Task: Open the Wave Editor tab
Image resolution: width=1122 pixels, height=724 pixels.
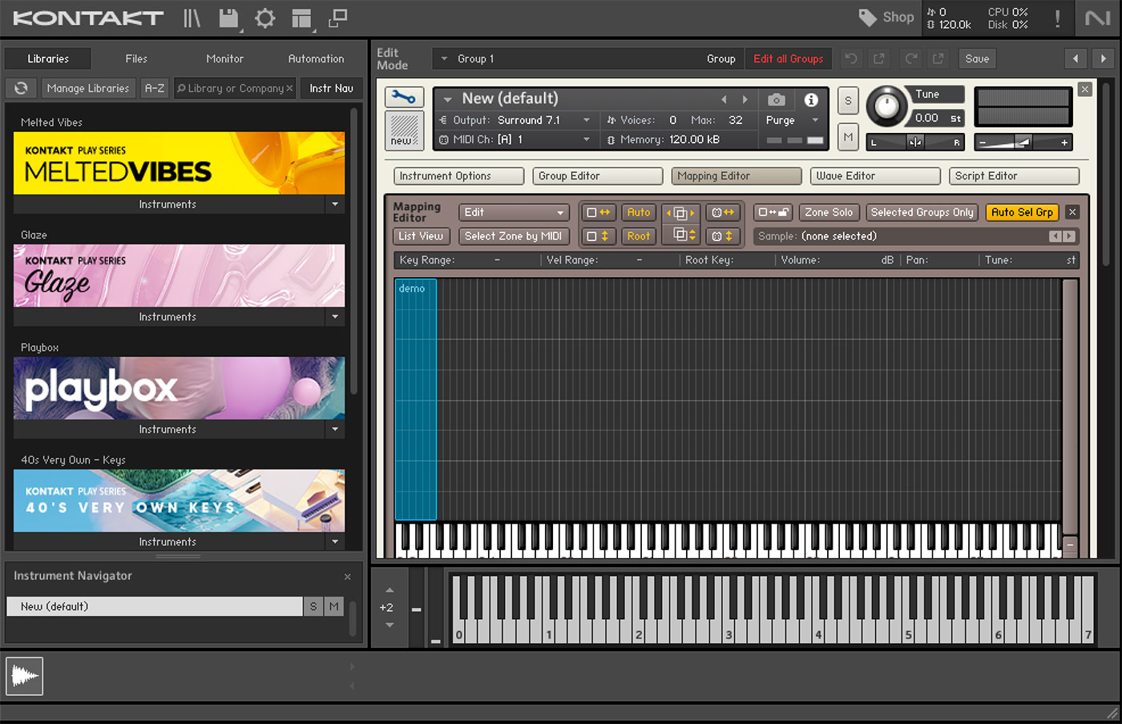Action: point(875,176)
